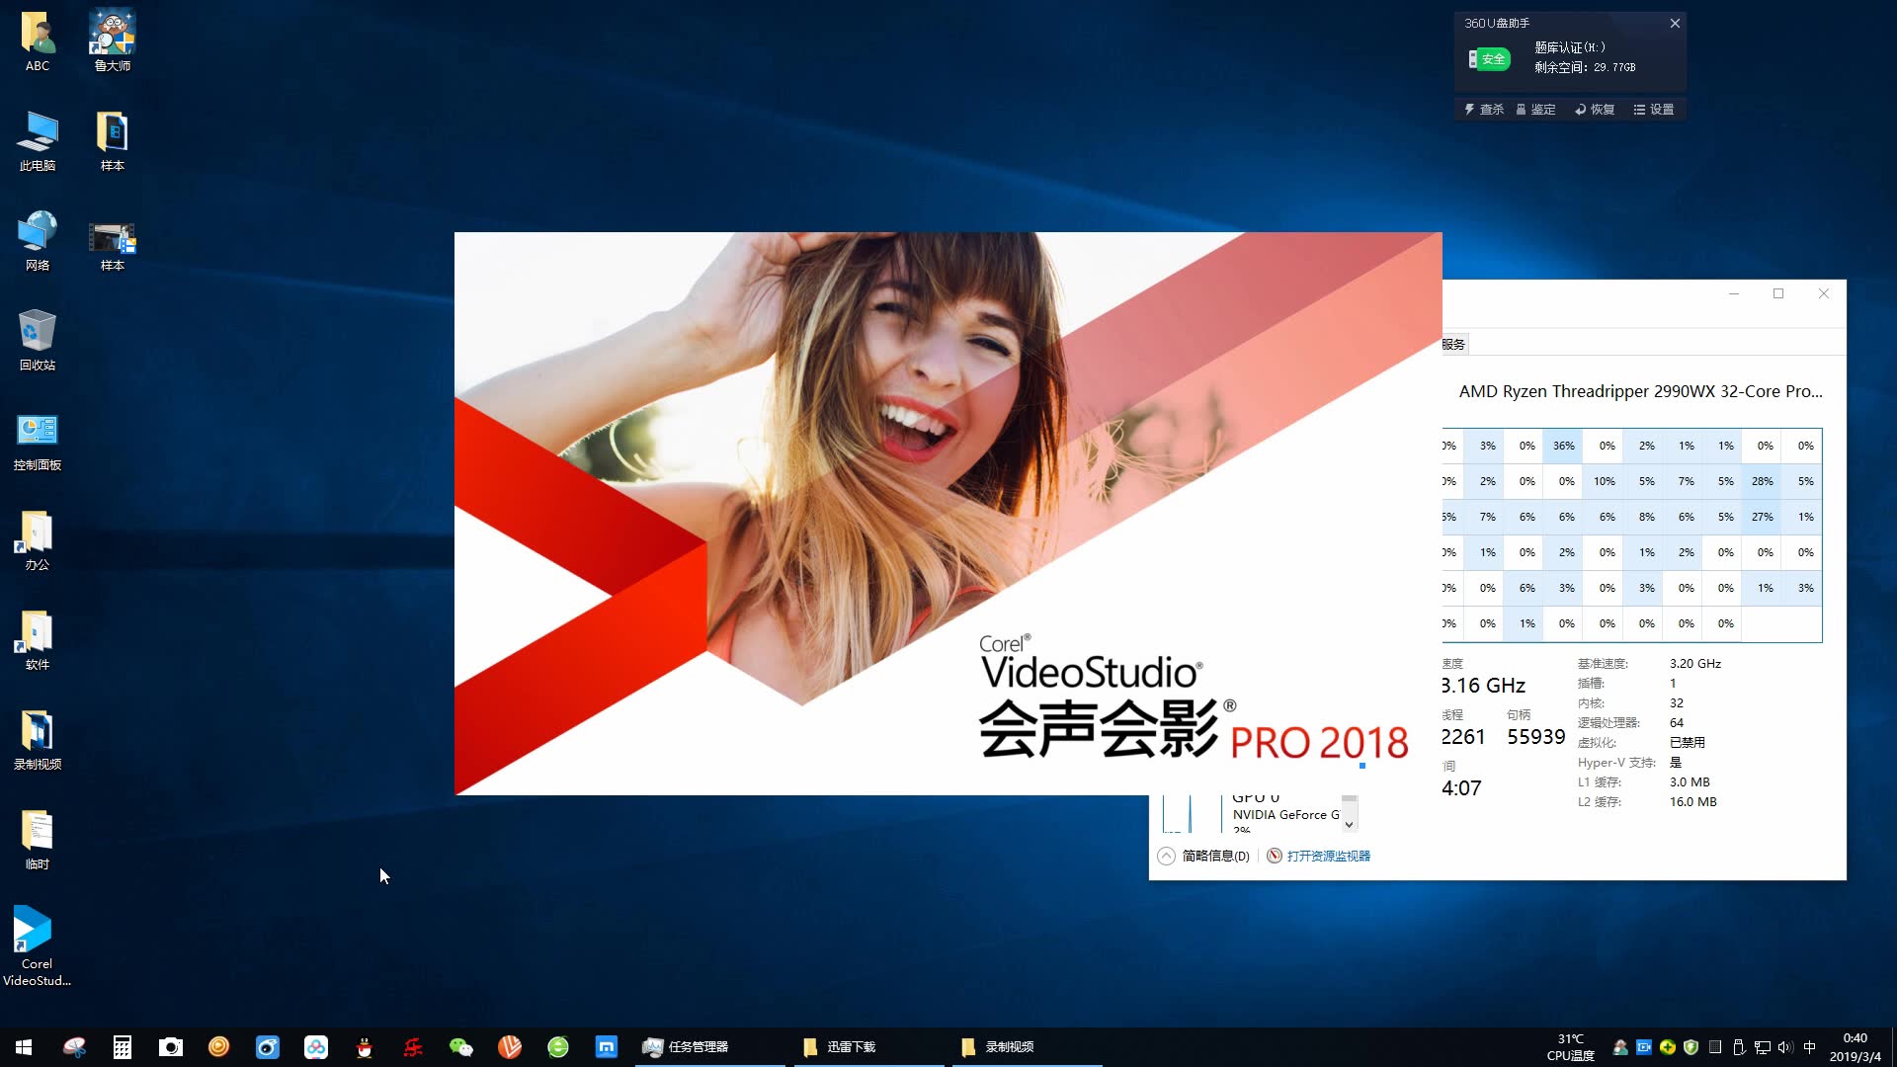The height and width of the screenshot is (1067, 1897).
Task: Launch the green 360 browser taskbar icon
Action: 558,1047
